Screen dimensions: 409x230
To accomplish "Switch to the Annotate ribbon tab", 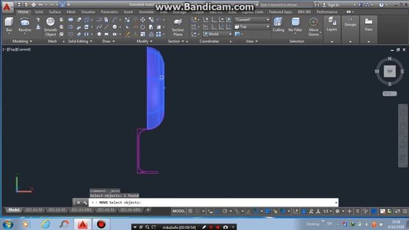I will pos(146,12).
